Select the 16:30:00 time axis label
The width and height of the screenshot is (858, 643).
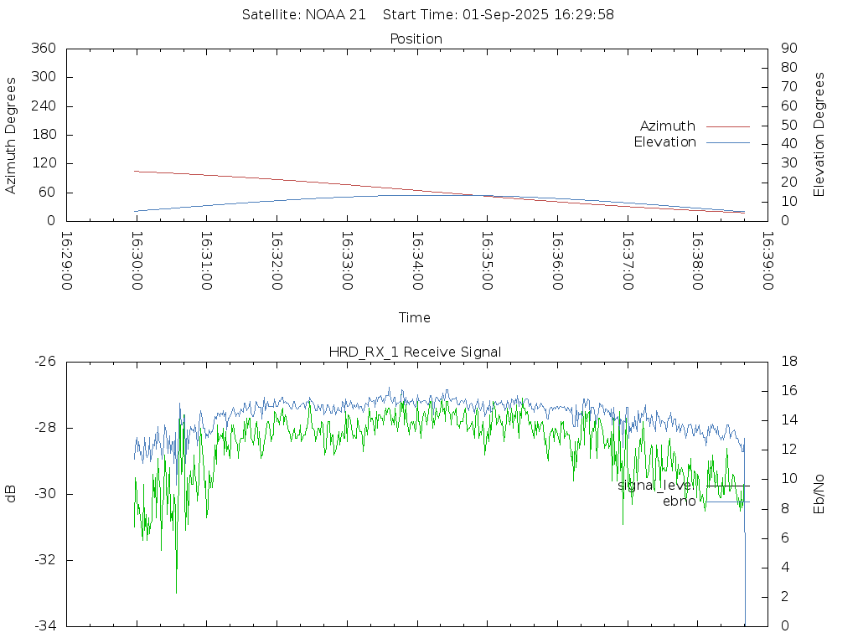[x=137, y=261]
